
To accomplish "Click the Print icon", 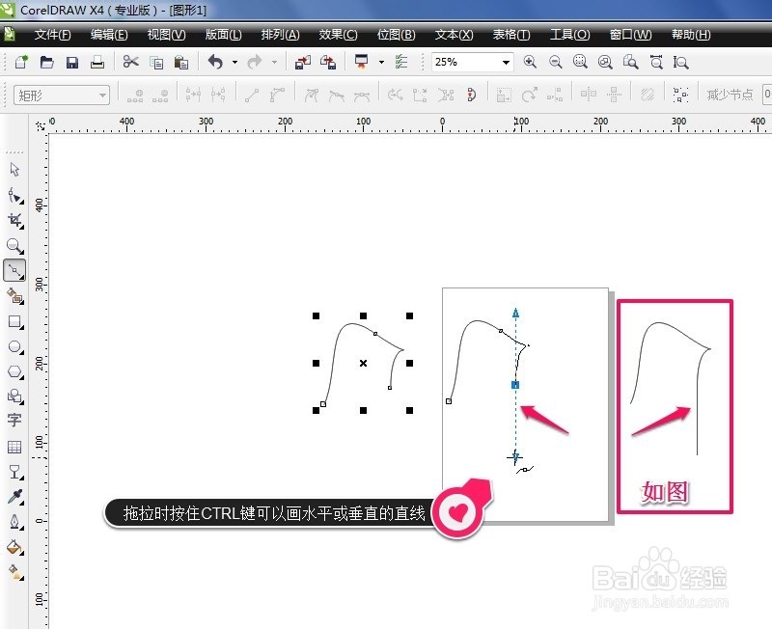I will click(x=97, y=62).
